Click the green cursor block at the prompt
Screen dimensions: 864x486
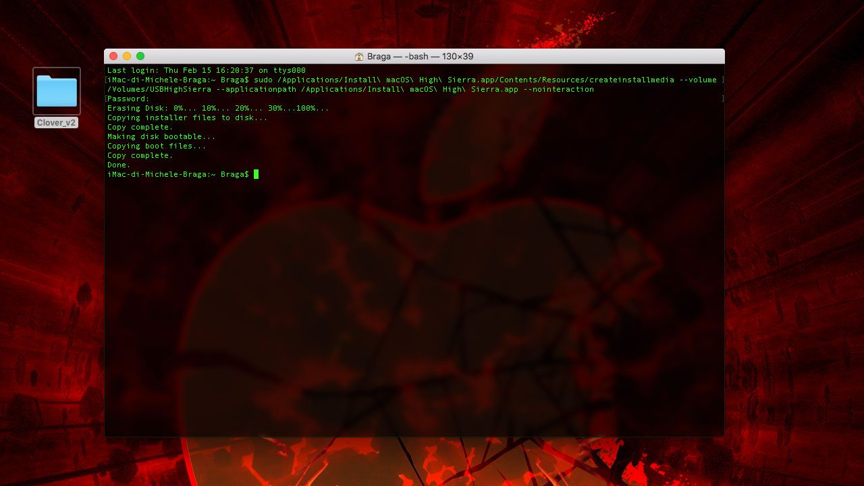click(x=256, y=174)
